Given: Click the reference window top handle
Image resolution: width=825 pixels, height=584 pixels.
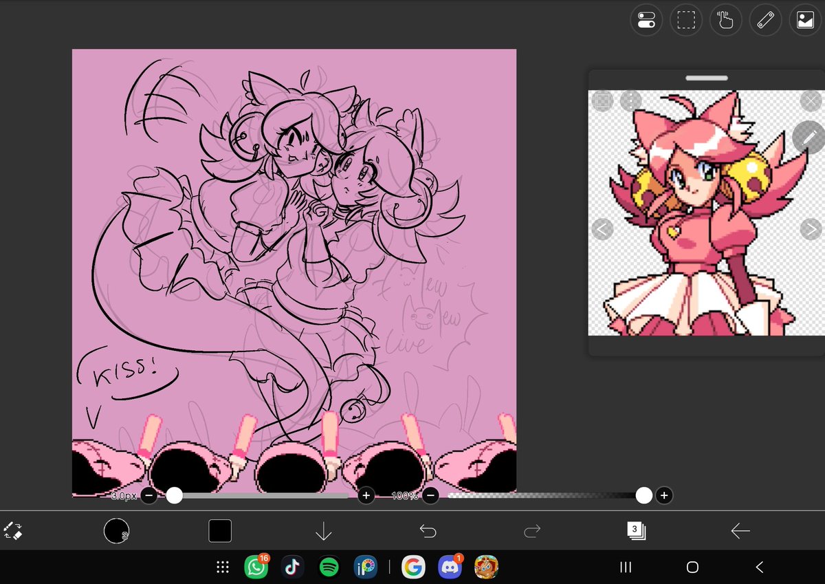Looking at the screenshot, I should pos(706,78).
